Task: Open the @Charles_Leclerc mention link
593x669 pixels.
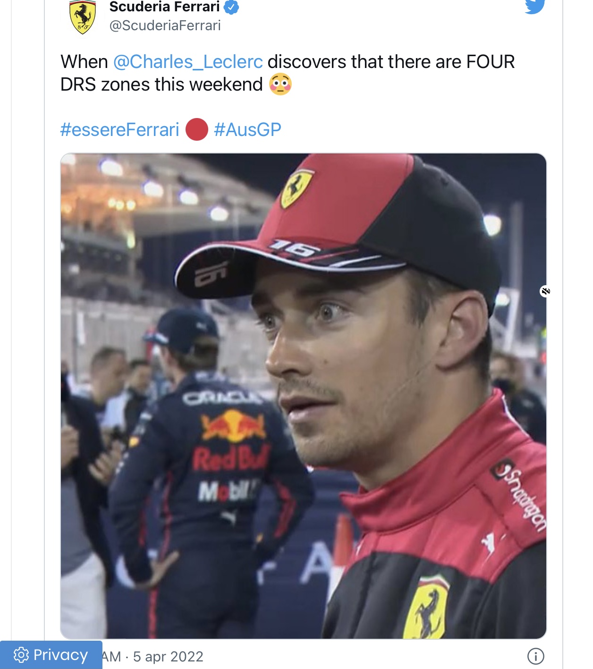Action: click(188, 62)
